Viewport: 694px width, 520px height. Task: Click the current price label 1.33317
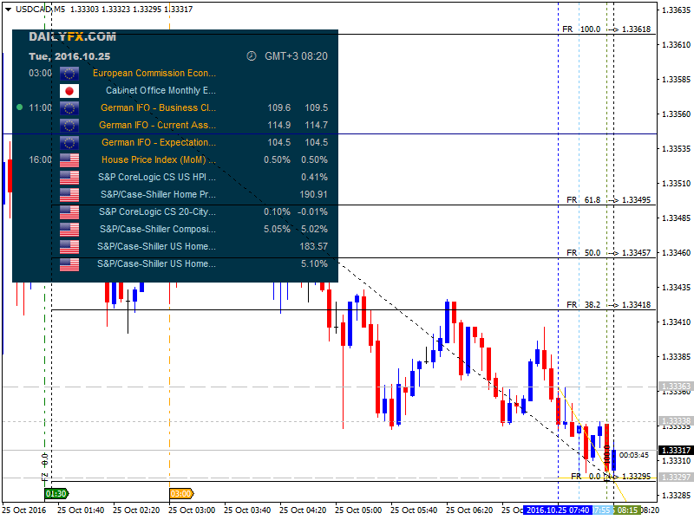pyautogui.click(x=675, y=450)
